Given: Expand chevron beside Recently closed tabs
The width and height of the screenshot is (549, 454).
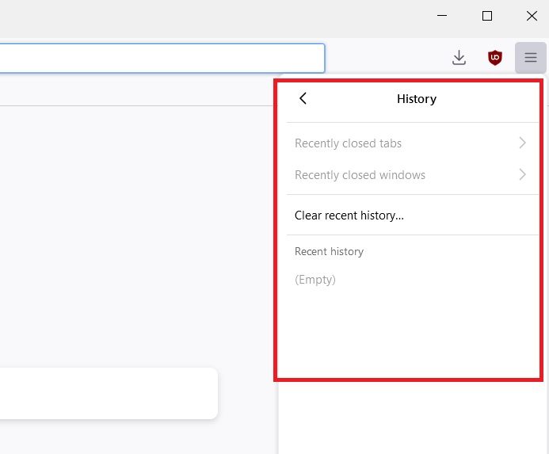Looking at the screenshot, I should pos(522,143).
